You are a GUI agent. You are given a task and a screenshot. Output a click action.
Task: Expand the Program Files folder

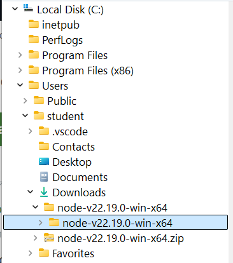(20, 55)
